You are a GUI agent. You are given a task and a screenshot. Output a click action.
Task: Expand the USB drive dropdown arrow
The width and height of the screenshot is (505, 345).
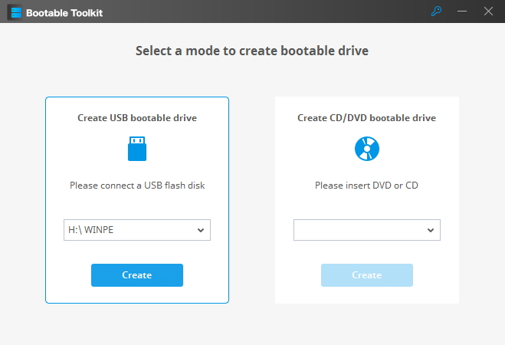[201, 230]
